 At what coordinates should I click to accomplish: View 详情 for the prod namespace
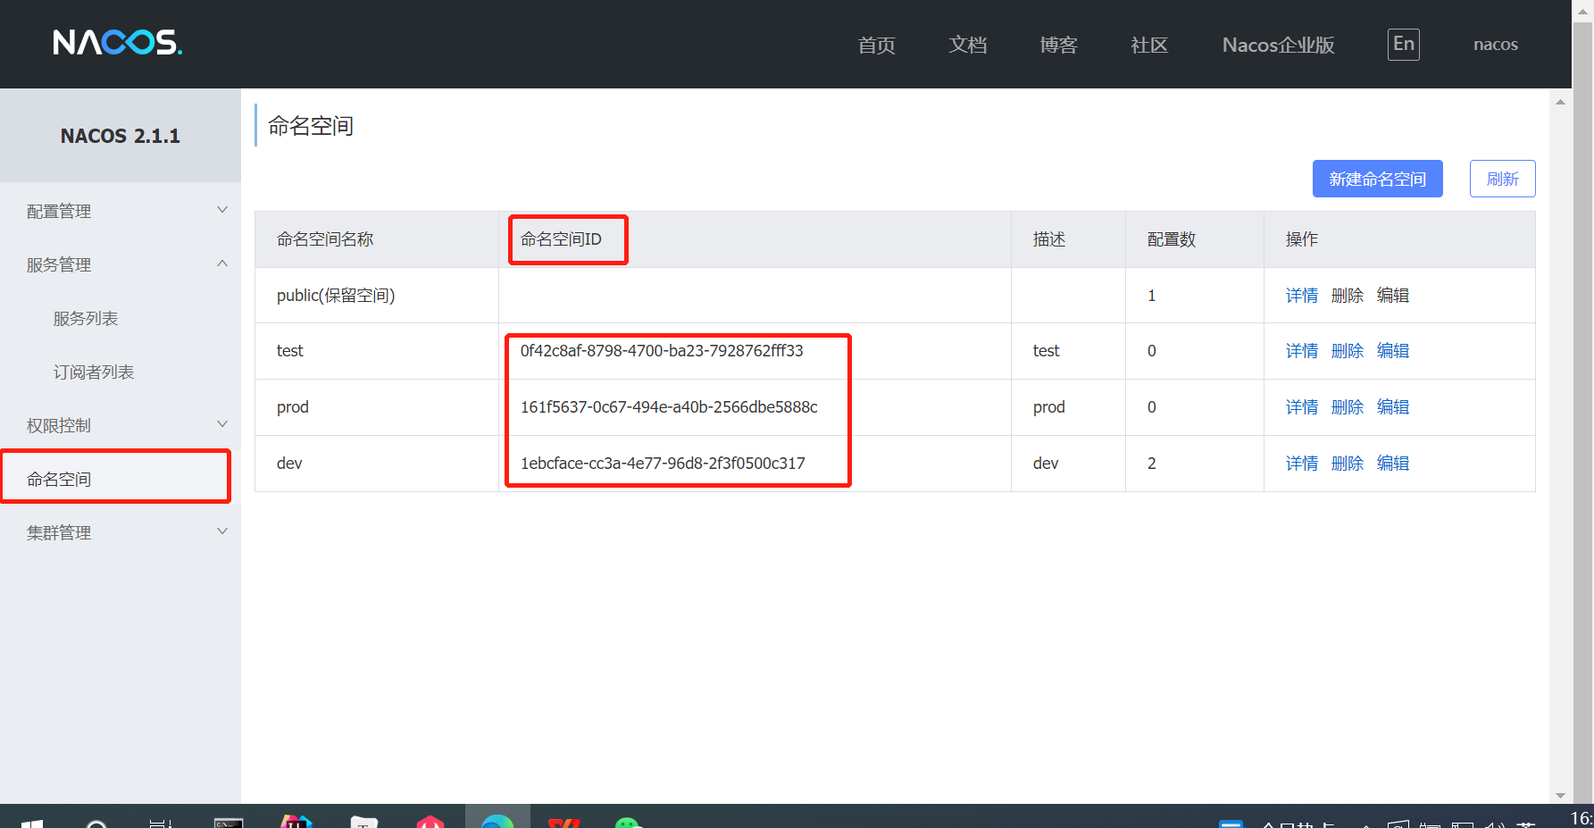1301,407
